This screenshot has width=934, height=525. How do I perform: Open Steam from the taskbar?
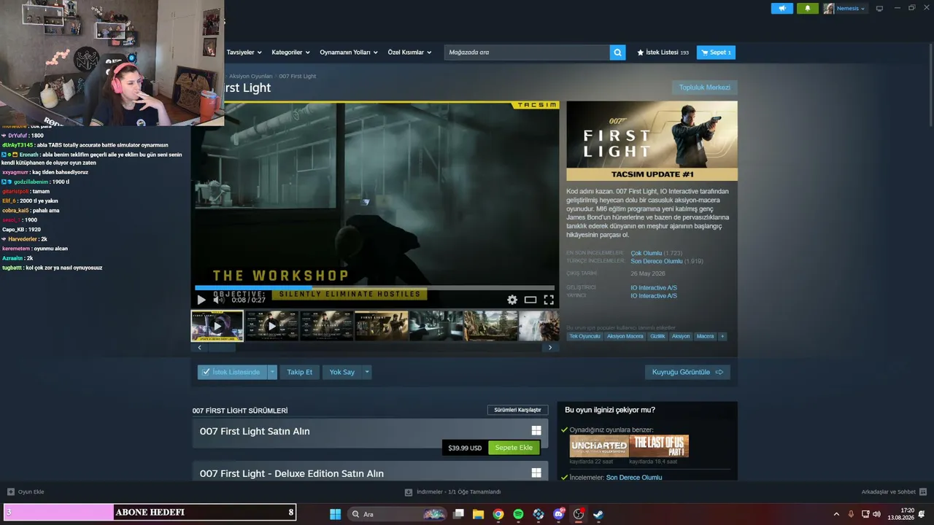pyautogui.click(x=598, y=514)
